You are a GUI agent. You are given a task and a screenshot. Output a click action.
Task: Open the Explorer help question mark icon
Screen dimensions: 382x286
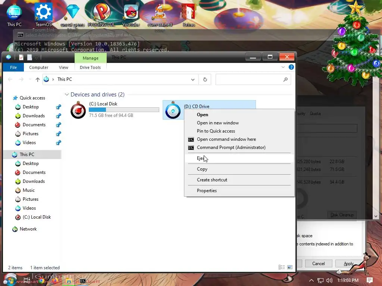pyautogui.click(x=291, y=67)
